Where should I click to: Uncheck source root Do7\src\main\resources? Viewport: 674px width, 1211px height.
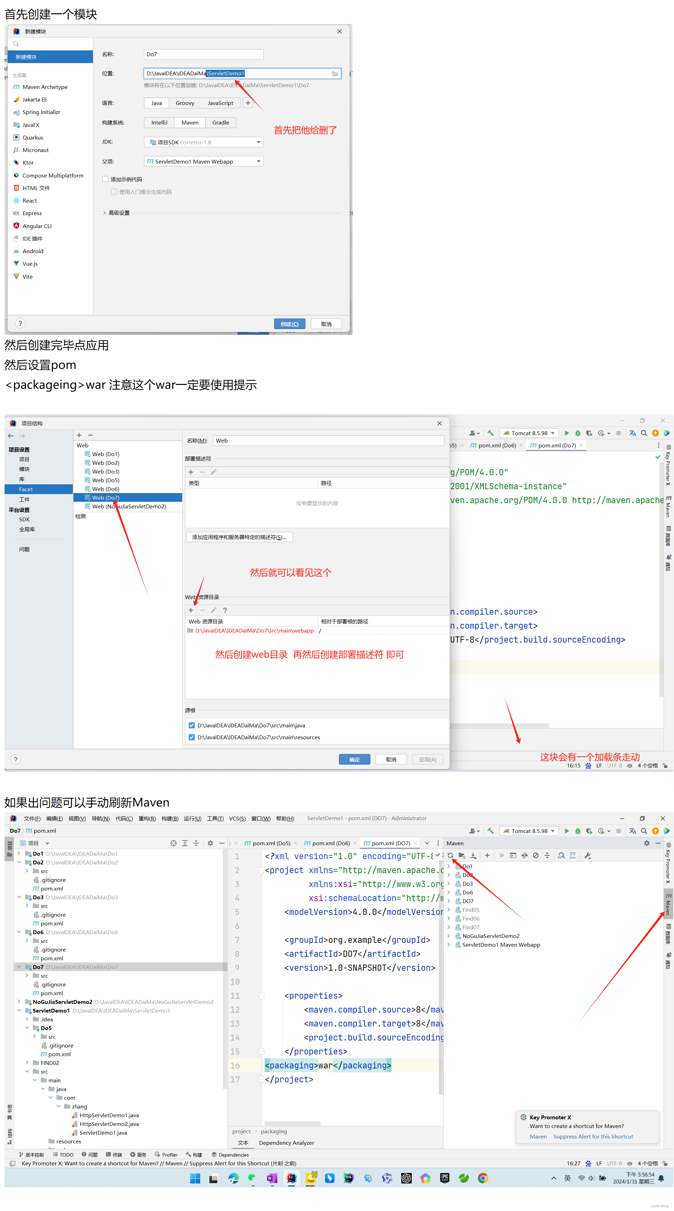coord(192,737)
